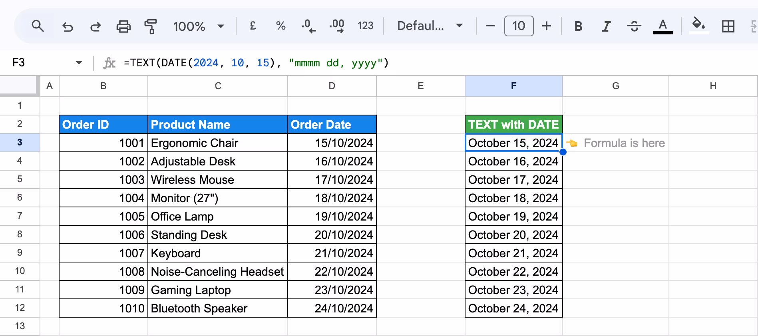Select the TEXT with DATE header cell
The height and width of the screenshot is (336, 758).
coord(514,124)
